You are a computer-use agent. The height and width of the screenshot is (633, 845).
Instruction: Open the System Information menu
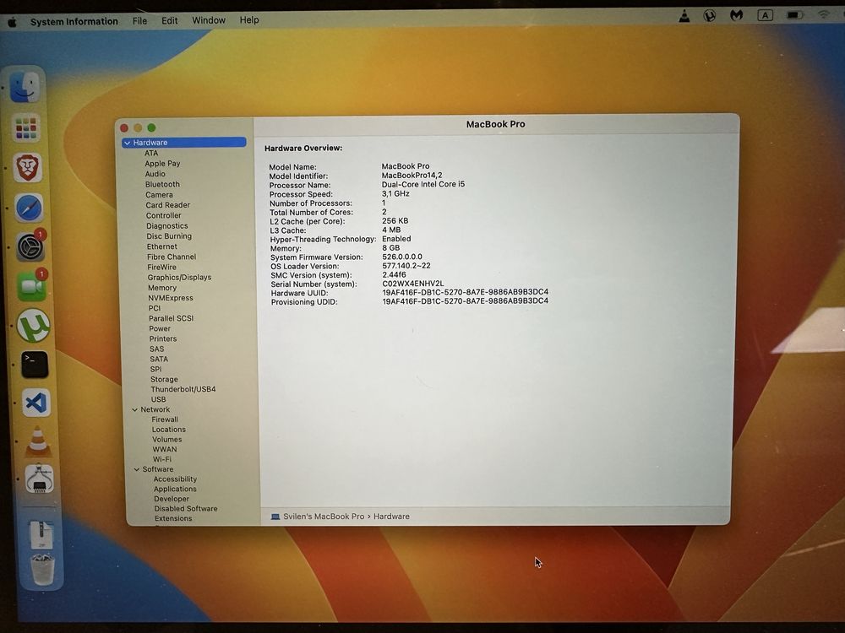pos(74,22)
